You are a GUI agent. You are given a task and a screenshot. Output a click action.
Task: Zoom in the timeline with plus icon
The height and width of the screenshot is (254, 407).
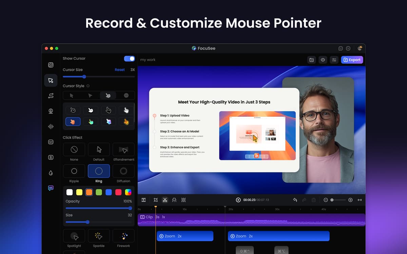(350, 200)
